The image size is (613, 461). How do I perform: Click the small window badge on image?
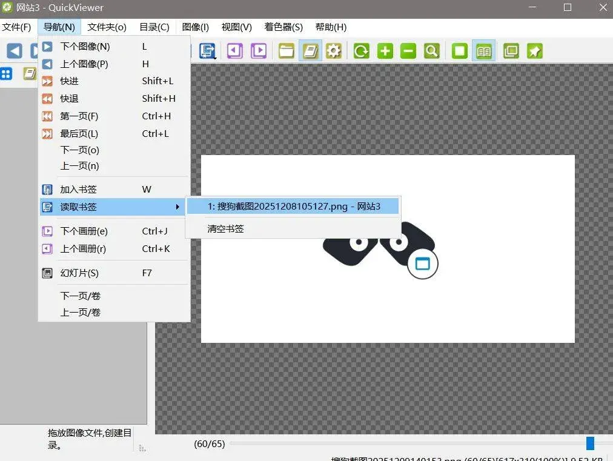click(x=423, y=264)
